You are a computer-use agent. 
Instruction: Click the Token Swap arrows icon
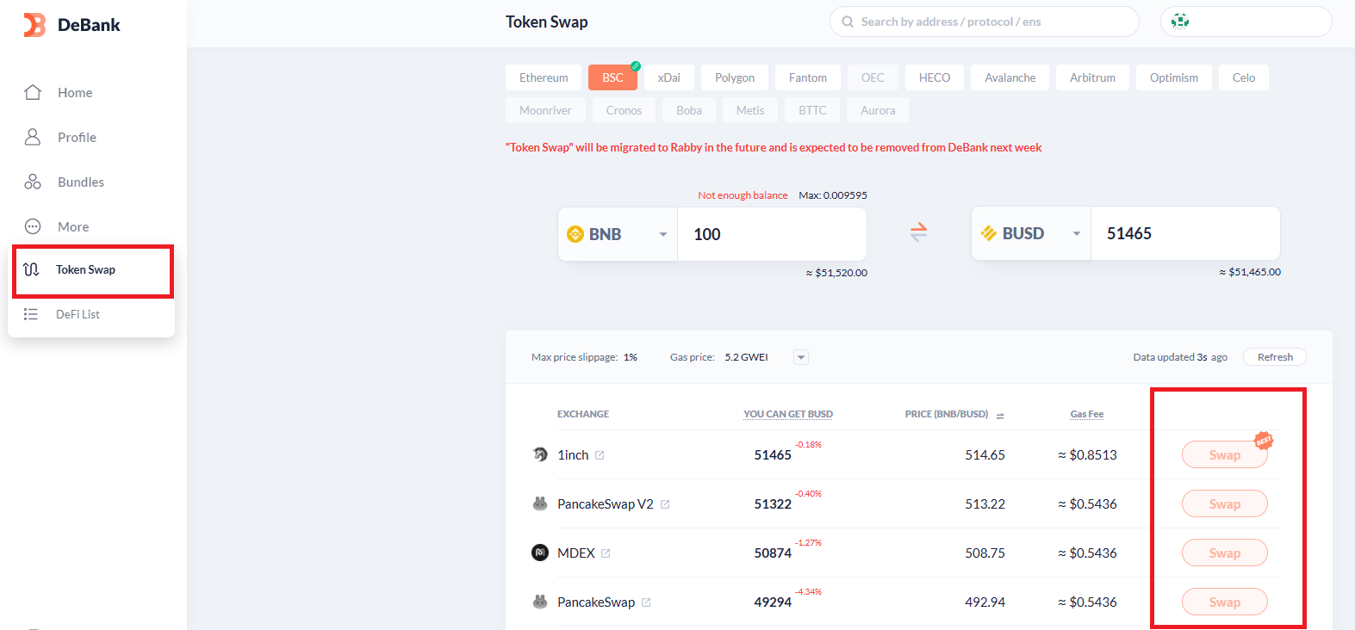point(31,269)
